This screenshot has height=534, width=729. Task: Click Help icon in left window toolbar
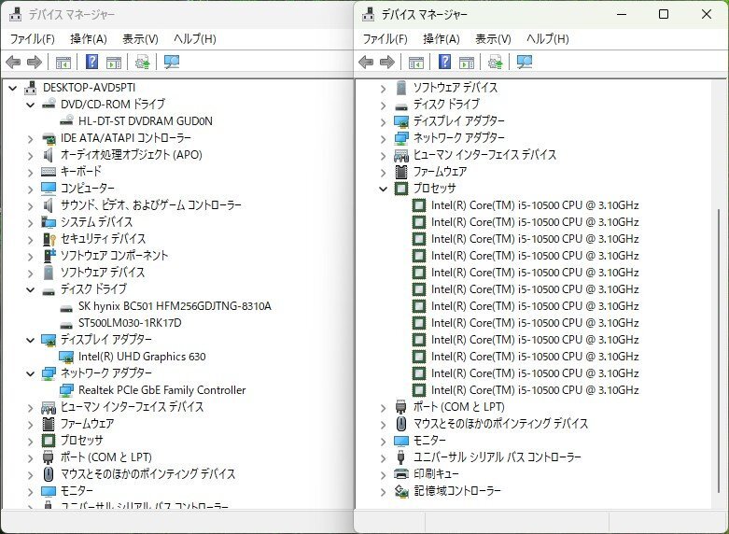point(92,62)
